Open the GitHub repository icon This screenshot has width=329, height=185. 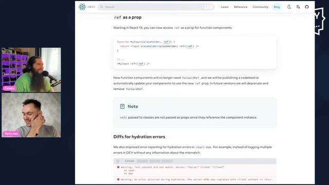pyautogui.click(x=307, y=7)
